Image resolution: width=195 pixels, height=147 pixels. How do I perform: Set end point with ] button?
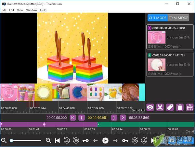114,117
